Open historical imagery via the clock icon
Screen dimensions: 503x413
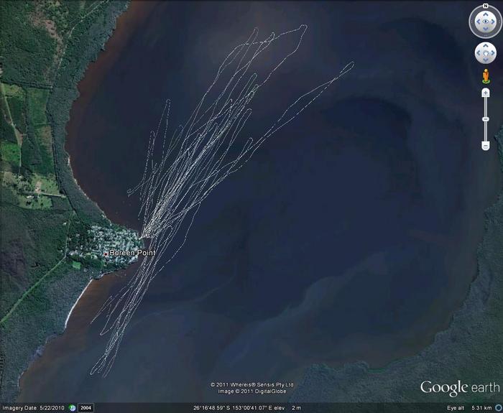(72, 408)
